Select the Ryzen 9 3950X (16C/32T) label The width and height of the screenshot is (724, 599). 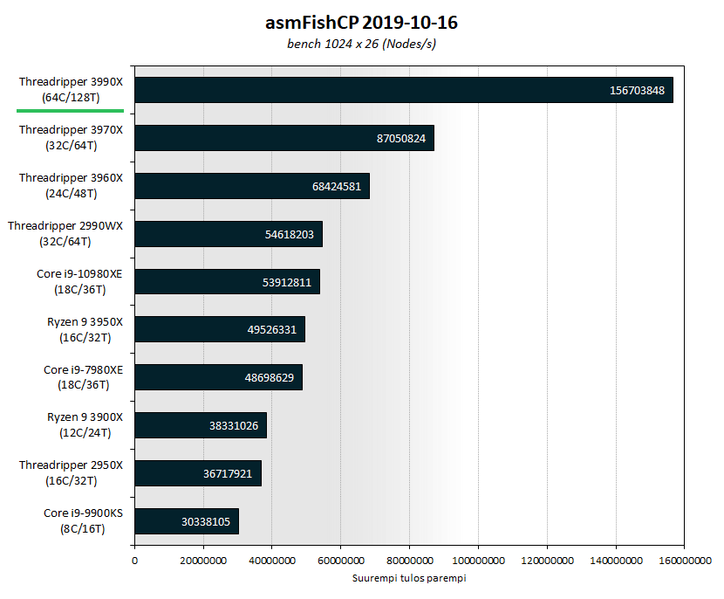tap(85, 330)
